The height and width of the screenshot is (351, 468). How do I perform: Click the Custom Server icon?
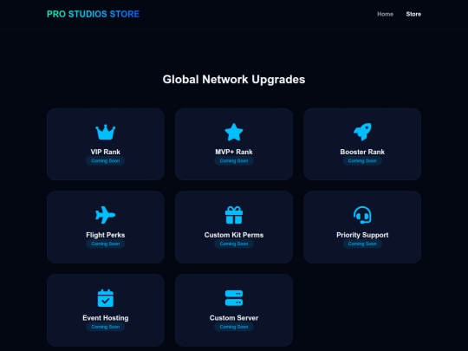pyautogui.click(x=234, y=298)
